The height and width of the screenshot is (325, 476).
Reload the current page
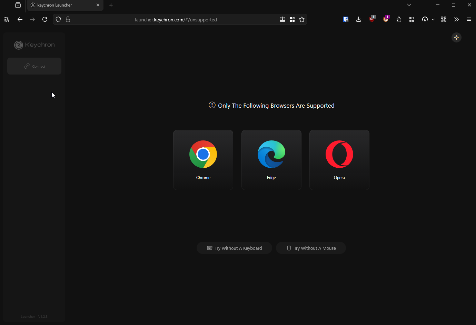[45, 19]
